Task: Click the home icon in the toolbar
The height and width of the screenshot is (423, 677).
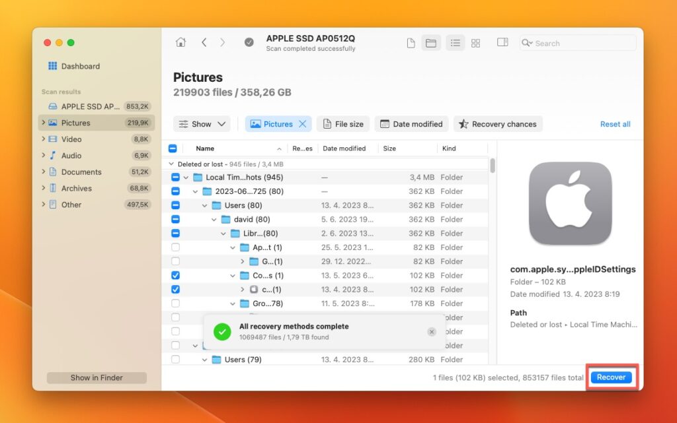Action: (181, 42)
